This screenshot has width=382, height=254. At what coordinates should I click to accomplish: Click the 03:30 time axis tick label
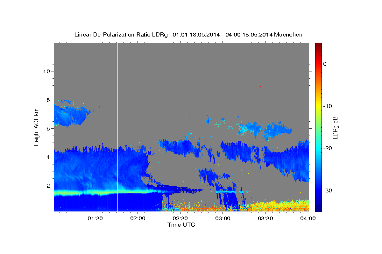point(265,218)
